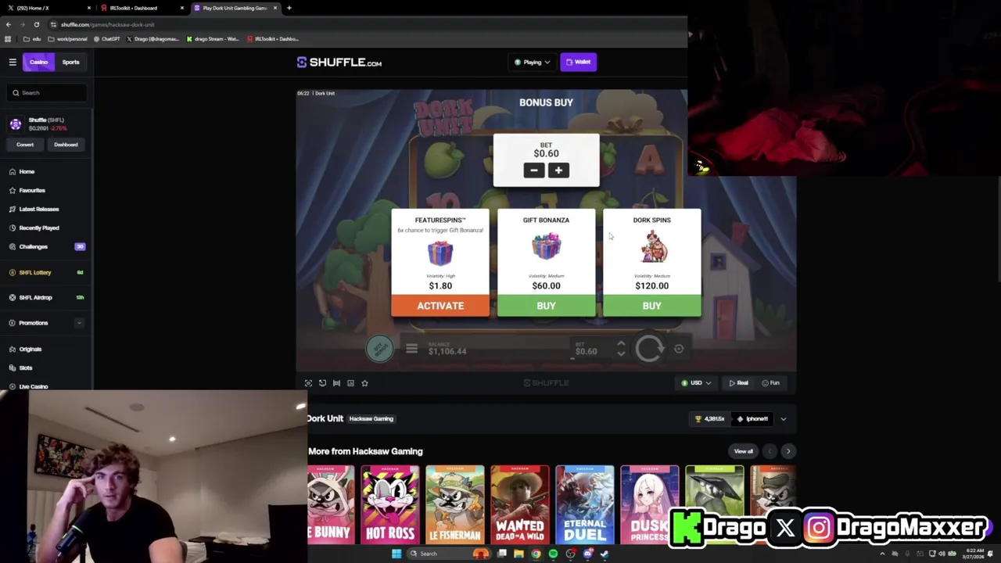The image size is (1001, 563).
Task: Click the pop-out window icon below game
Action: tap(322, 383)
